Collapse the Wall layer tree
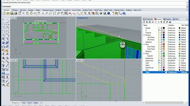The height and width of the screenshot is (106, 190). pos(144,54)
